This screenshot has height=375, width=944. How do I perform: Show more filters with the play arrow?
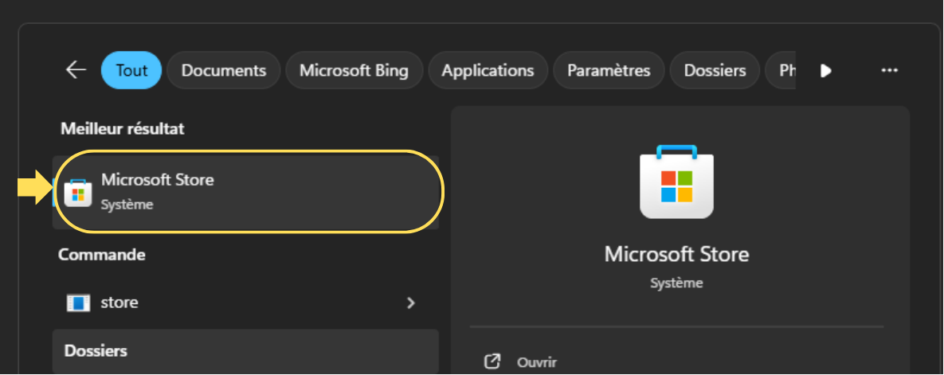coord(826,71)
